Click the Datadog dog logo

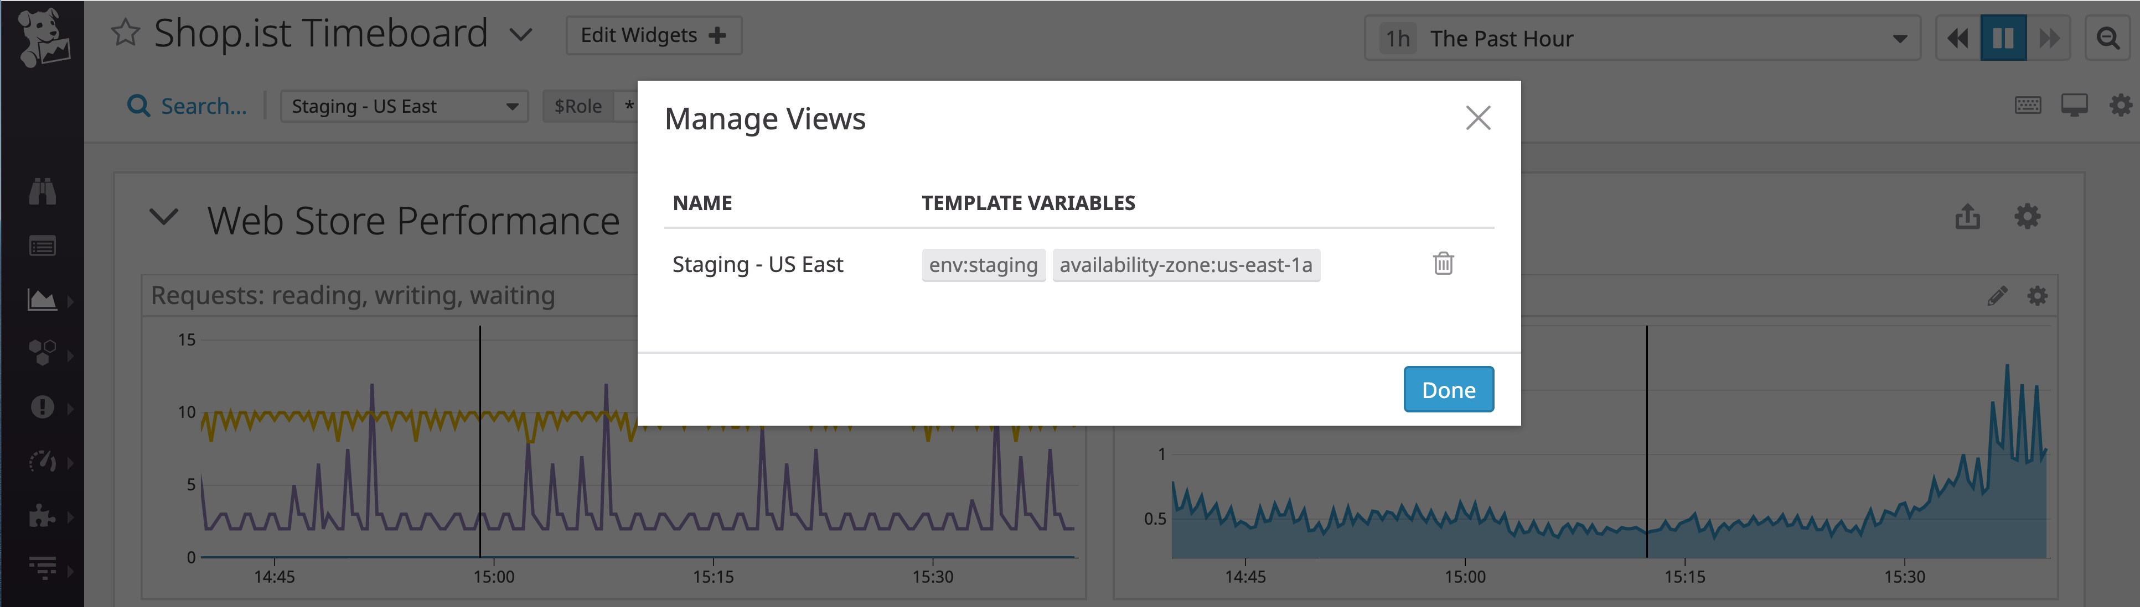click(x=43, y=38)
